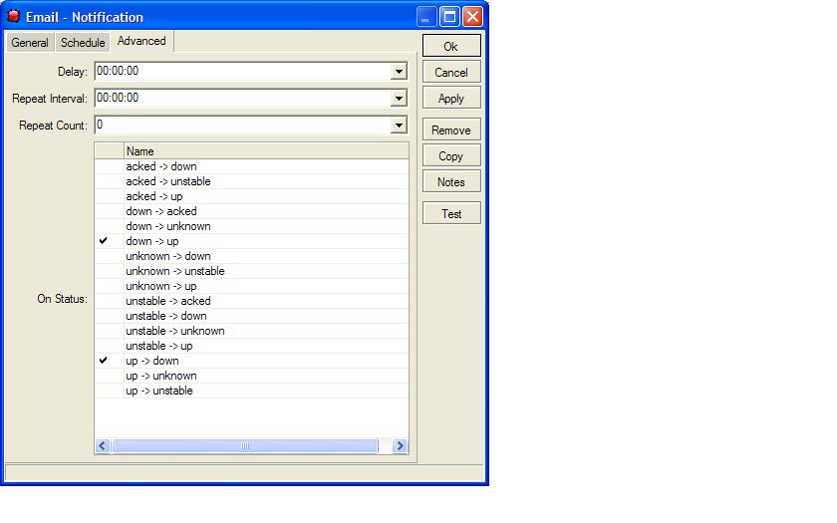The width and height of the screenshot is (837, 523).
Task: Click the Repeat Count value field
Action: coord(242,125)
